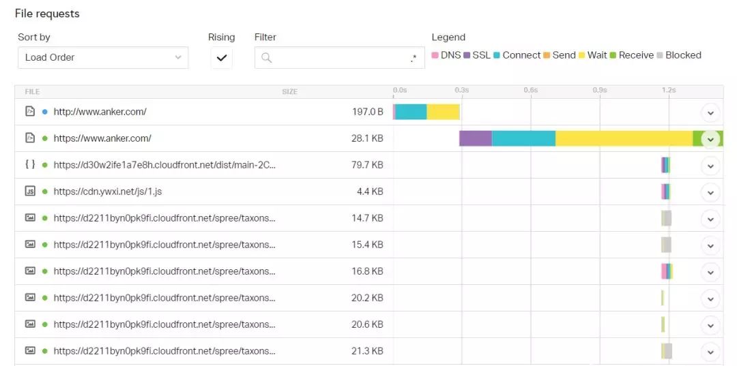
Task: Click the SIZE column header
Action: click(x=289, y=91)
